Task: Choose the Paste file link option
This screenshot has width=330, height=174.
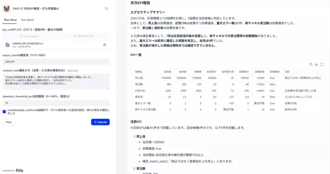Action: click(x=83, y=36)
